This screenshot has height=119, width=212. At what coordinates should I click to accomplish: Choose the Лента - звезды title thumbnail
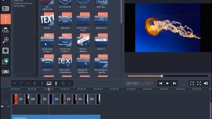point(83,40)
